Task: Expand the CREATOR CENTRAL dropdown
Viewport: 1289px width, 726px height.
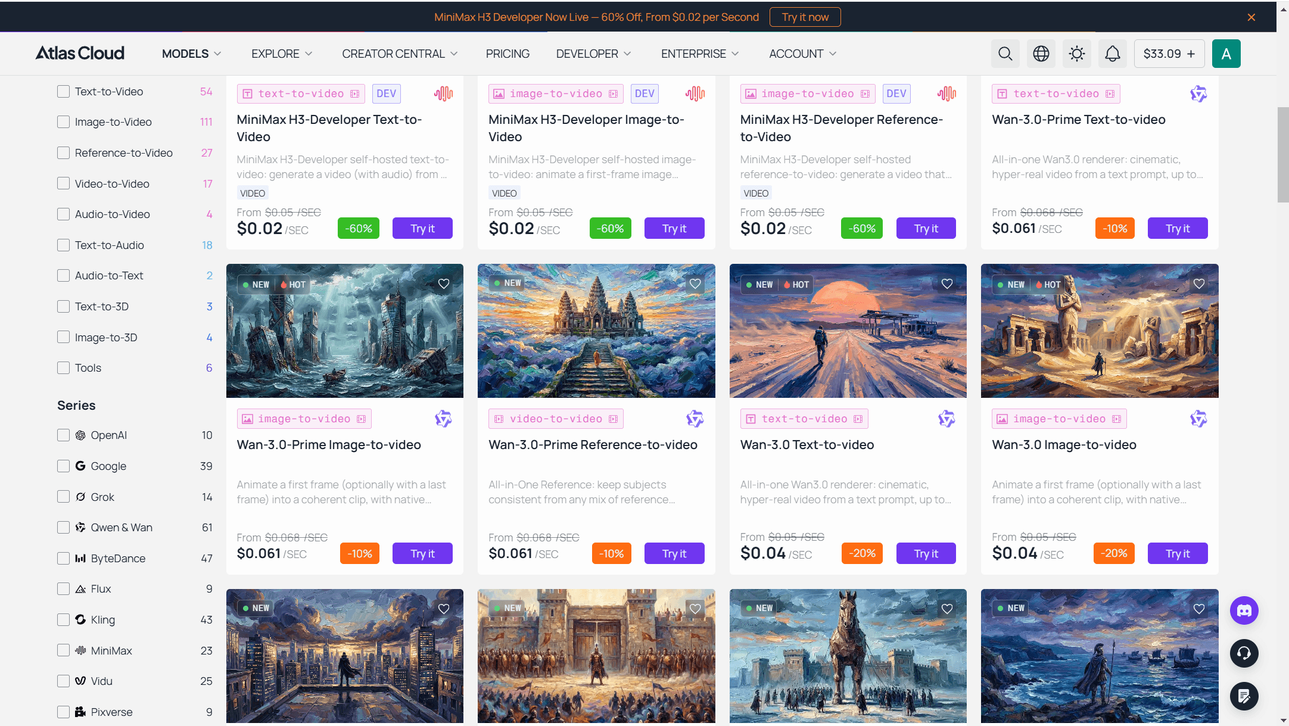Action: (x=400, y=54)
